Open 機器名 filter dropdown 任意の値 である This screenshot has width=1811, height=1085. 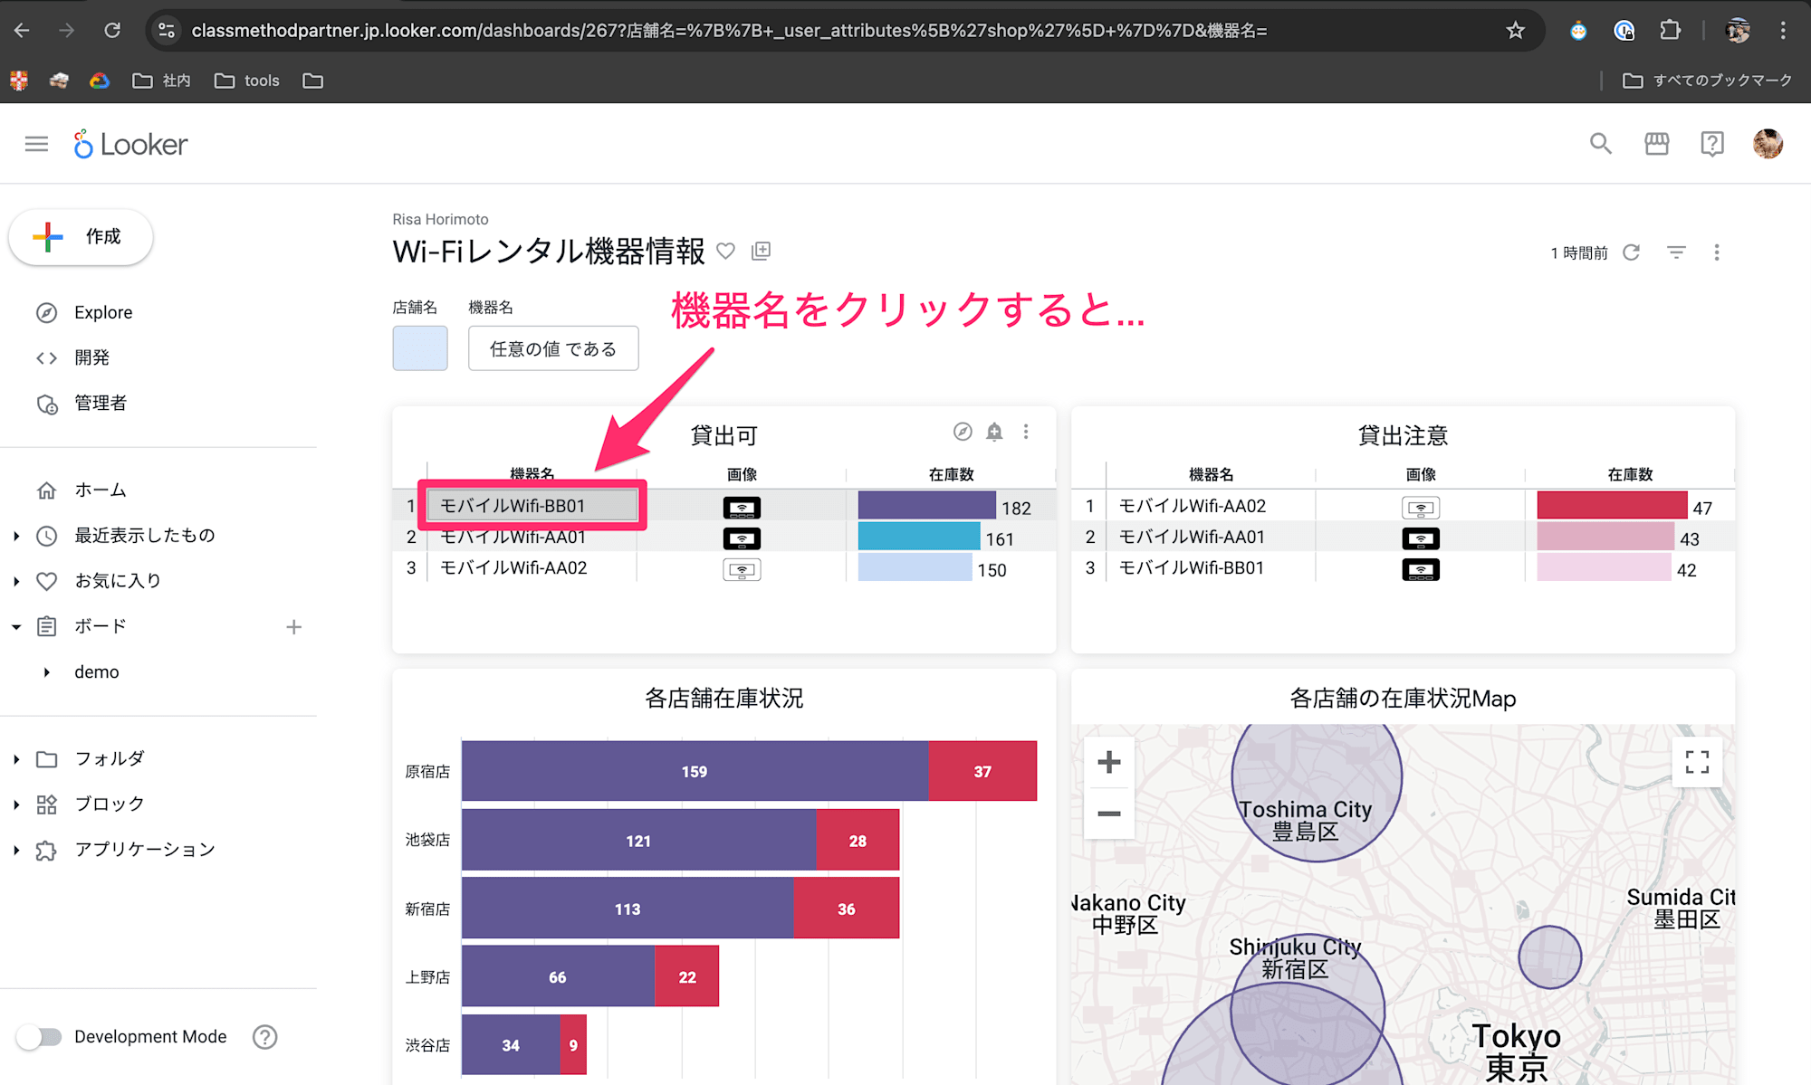[x=553, y=348]
